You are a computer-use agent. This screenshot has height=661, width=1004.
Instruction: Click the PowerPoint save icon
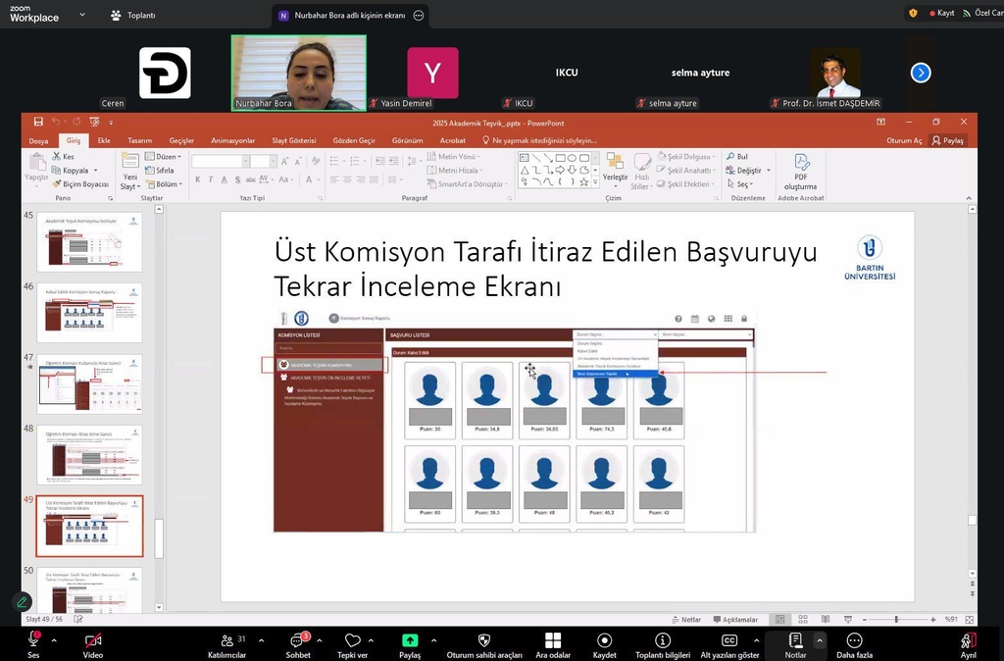[38, 122]
